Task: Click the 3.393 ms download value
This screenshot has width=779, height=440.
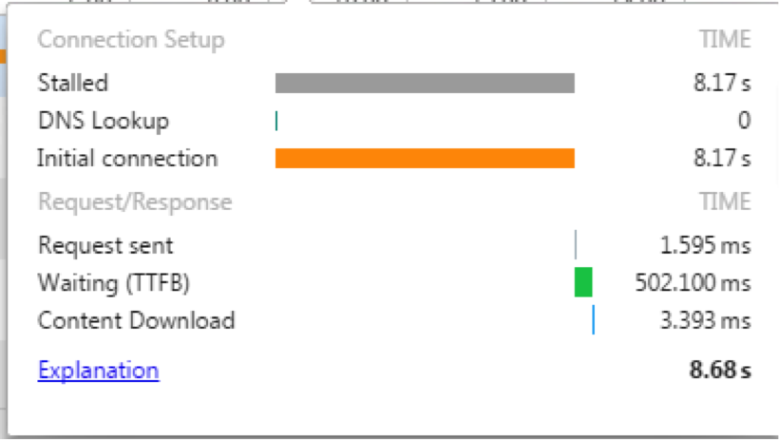Action: [706, 320]
